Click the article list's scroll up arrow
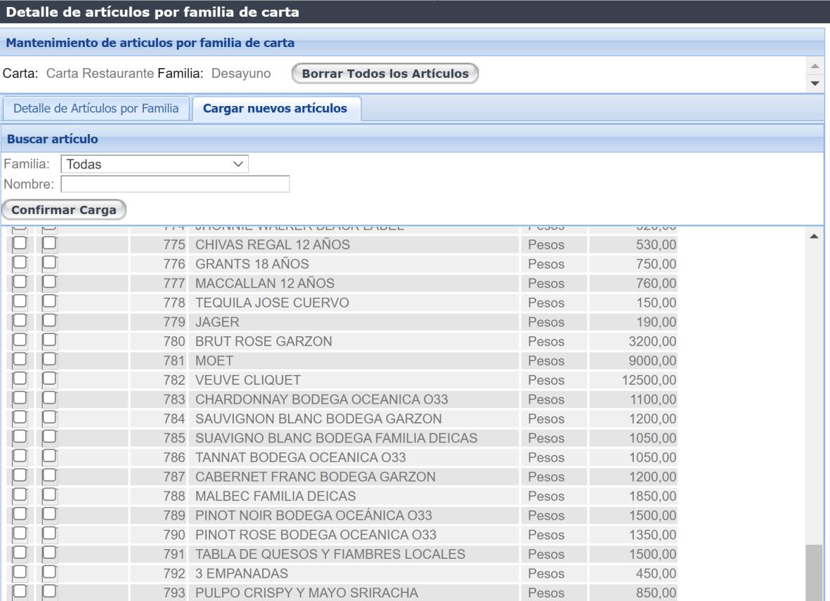 814,237
